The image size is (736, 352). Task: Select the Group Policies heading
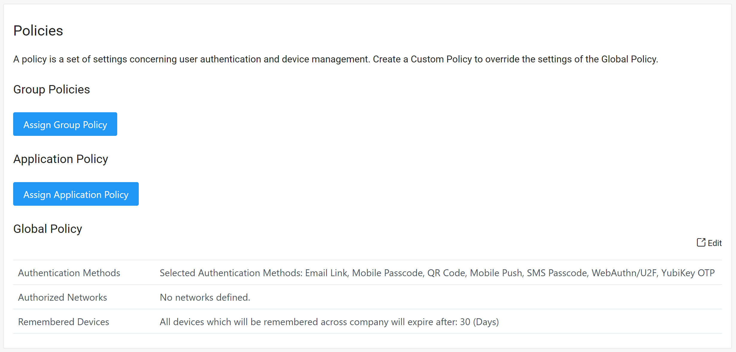click(51, 90)
